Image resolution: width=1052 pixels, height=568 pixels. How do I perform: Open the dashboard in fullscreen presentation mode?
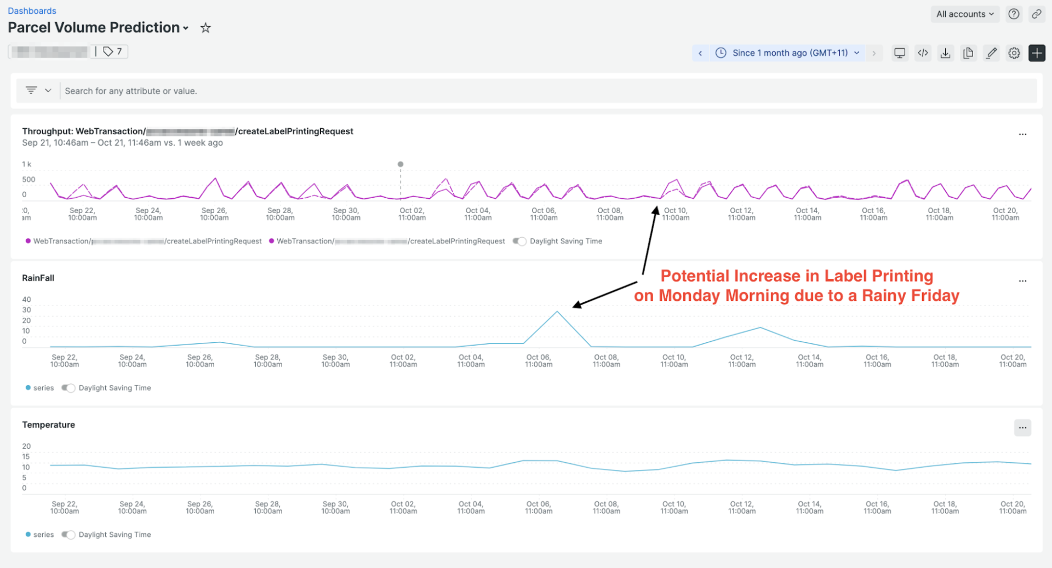tap(900, 53)
